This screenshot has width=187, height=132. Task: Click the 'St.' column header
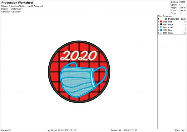(x=166, y=19)
